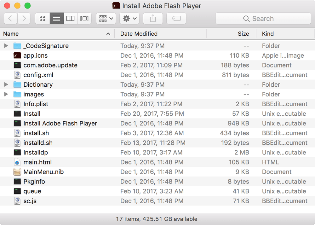Open the Action gear dropdown menu
This screenshot has width=315, height=225.
tap(129, 19)
